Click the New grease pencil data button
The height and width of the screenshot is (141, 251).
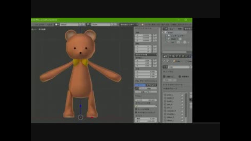pos(148,89)
